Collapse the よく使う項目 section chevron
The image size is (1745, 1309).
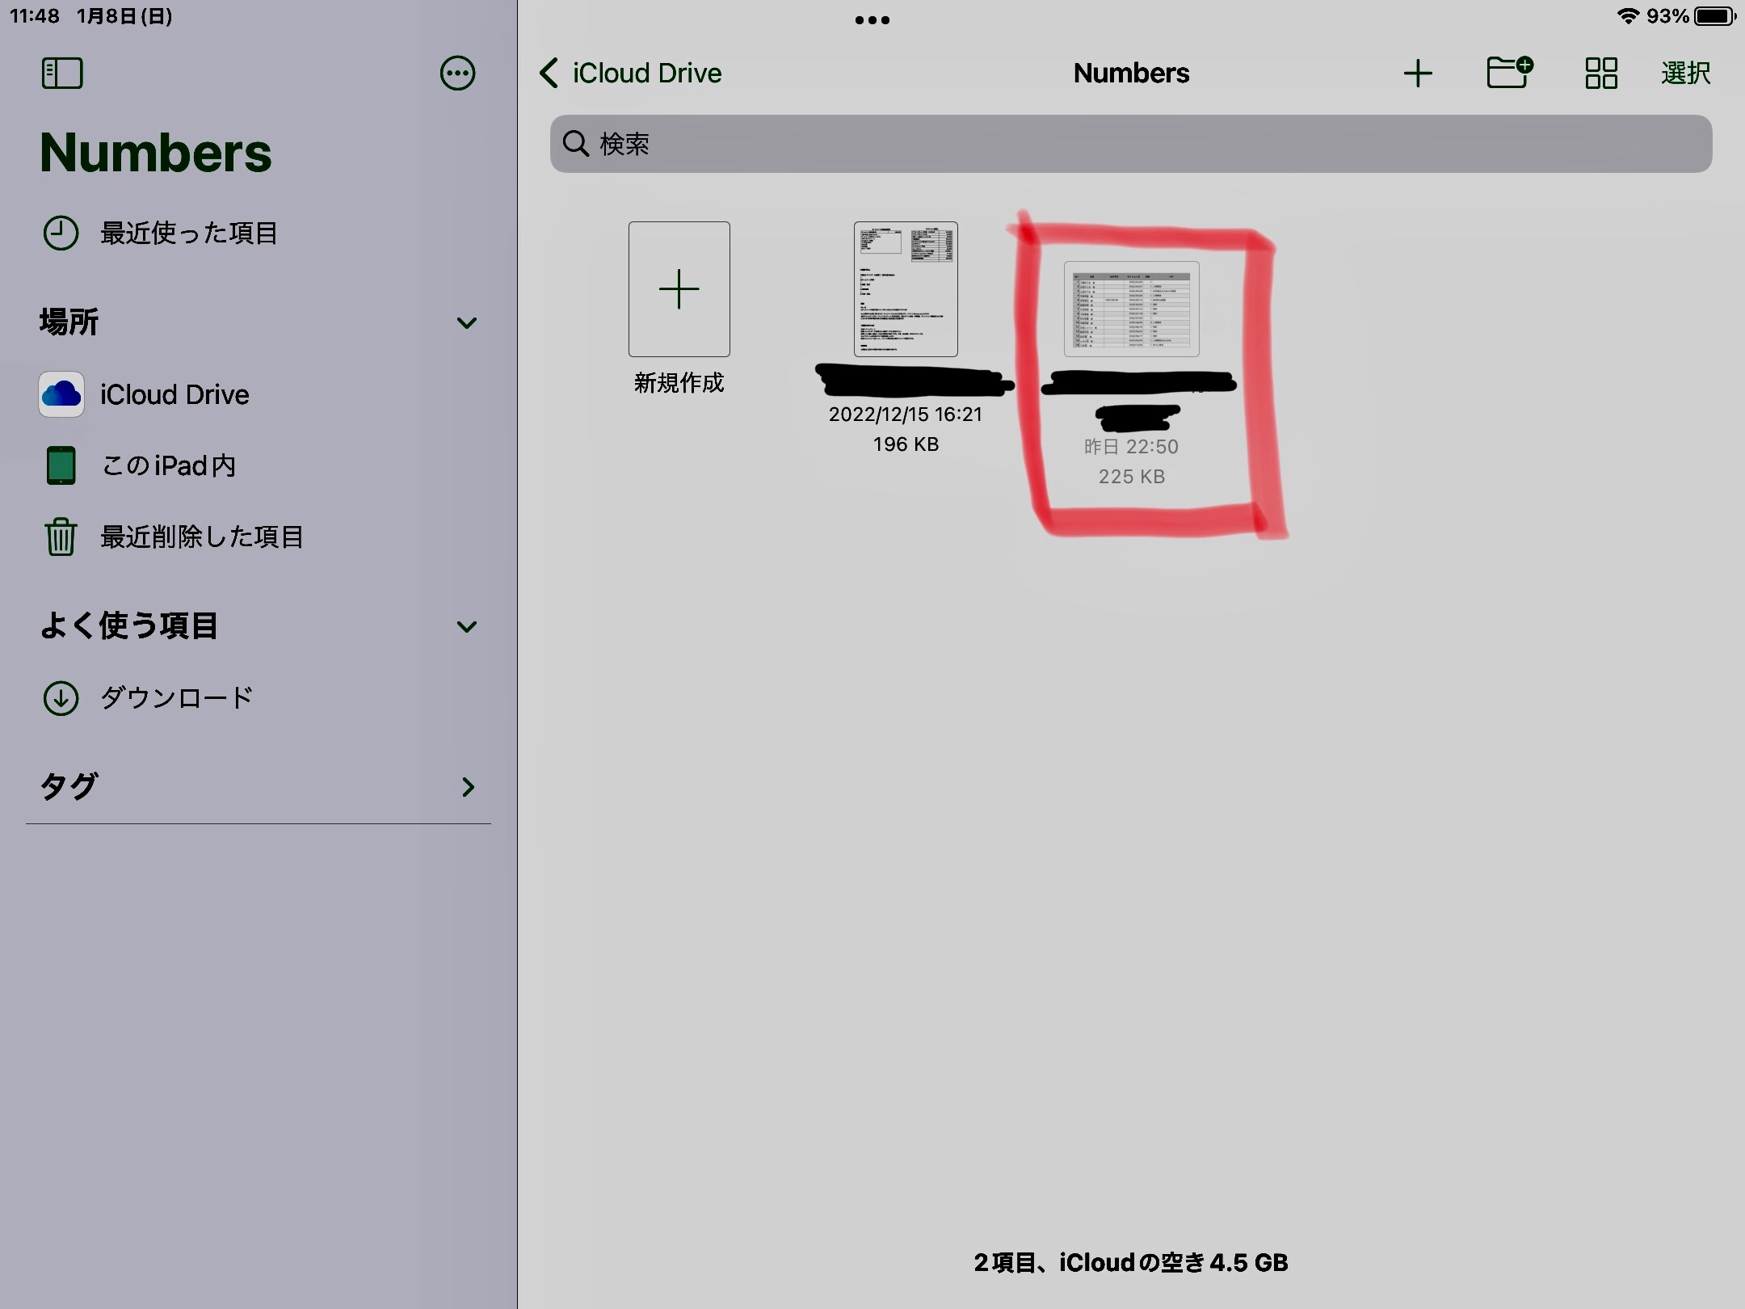tap(466, 627)
